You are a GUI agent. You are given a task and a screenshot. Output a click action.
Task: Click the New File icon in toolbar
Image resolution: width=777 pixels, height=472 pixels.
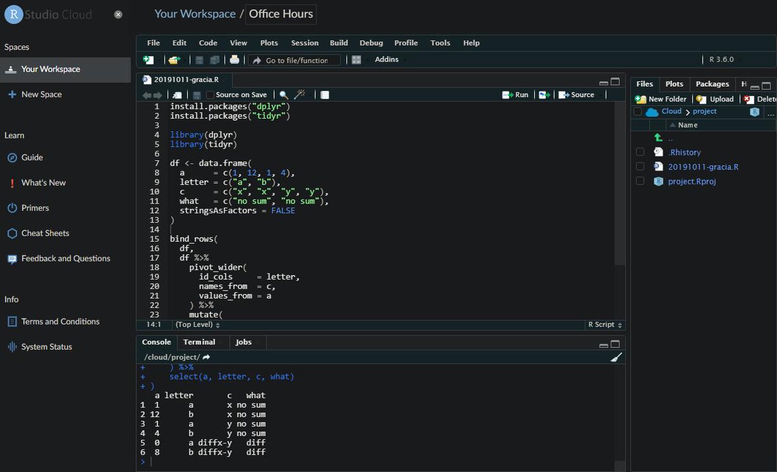coord(148,60)
